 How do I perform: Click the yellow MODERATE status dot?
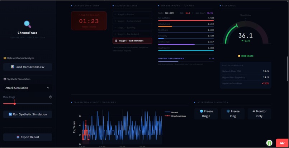[x=239, y=56]
